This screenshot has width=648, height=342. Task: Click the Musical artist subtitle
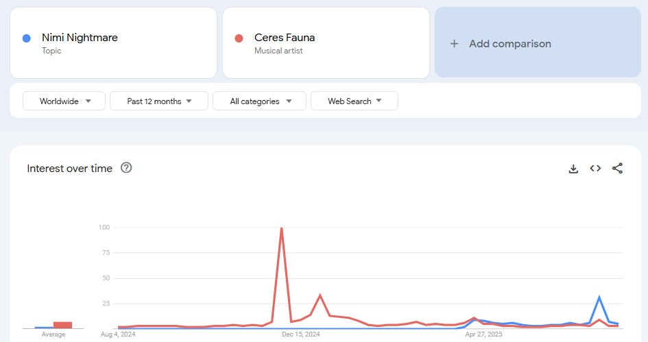278,51
